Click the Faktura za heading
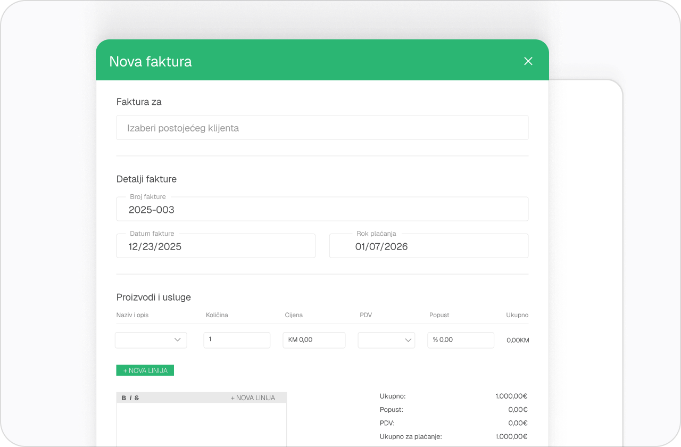Viewport: 681px width, 447px height. pos(139,102)
